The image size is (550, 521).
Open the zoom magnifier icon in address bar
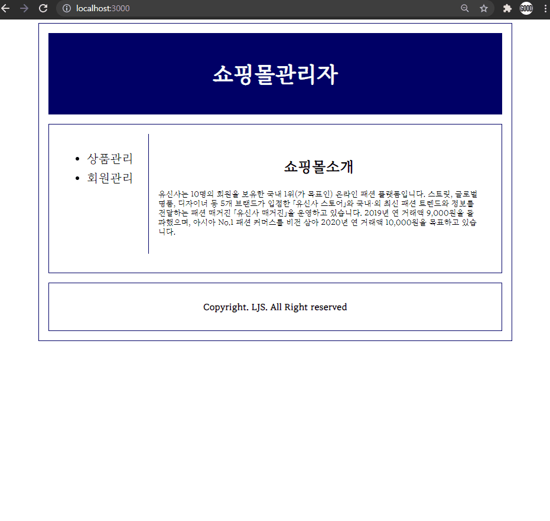click(465, 8)
